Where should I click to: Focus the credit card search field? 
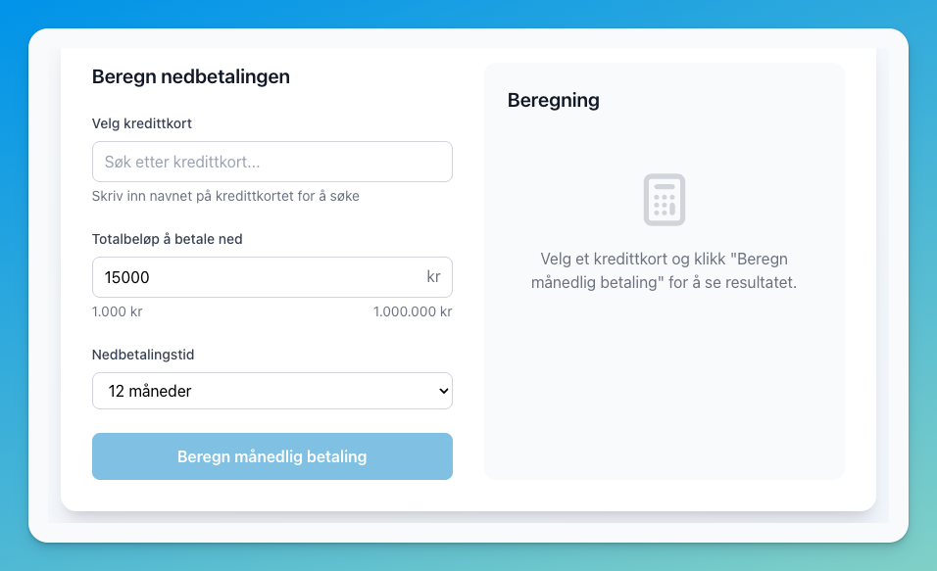[271, 162]
